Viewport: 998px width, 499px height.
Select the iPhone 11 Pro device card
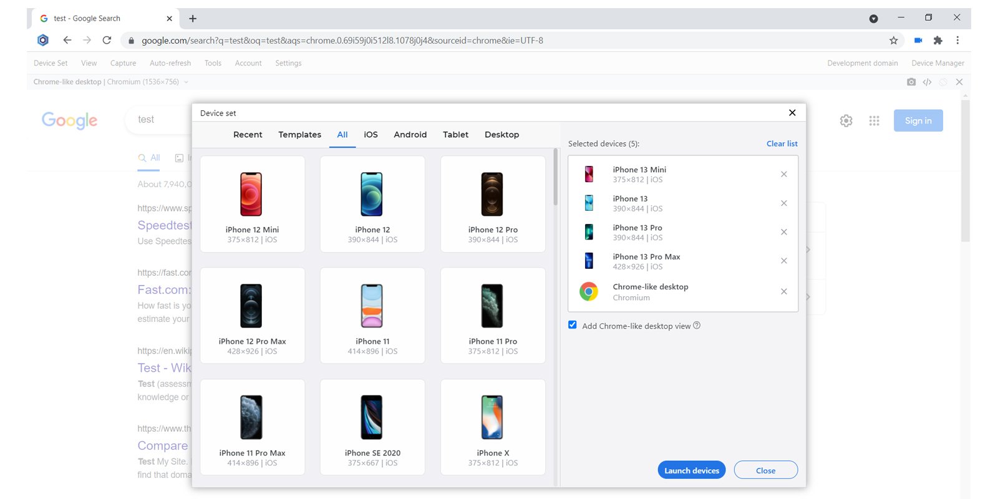[493, 316]
